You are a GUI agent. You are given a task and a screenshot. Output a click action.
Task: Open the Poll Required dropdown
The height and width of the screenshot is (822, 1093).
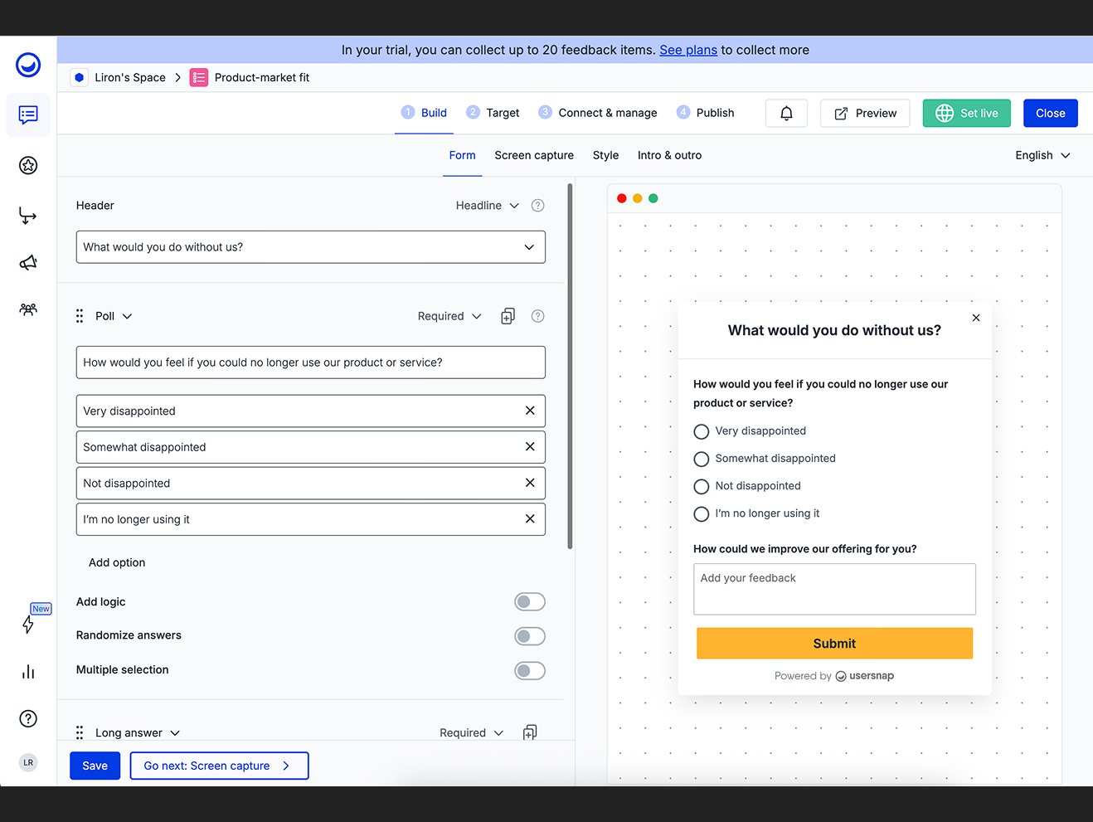pos(449,316)
